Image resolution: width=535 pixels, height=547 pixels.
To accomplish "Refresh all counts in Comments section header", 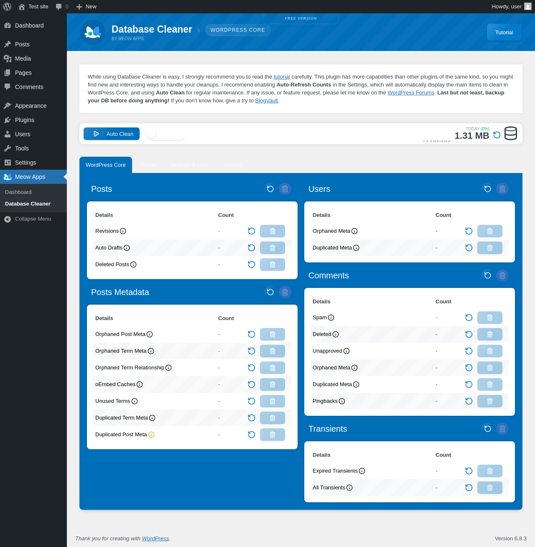I will (488, 275).
